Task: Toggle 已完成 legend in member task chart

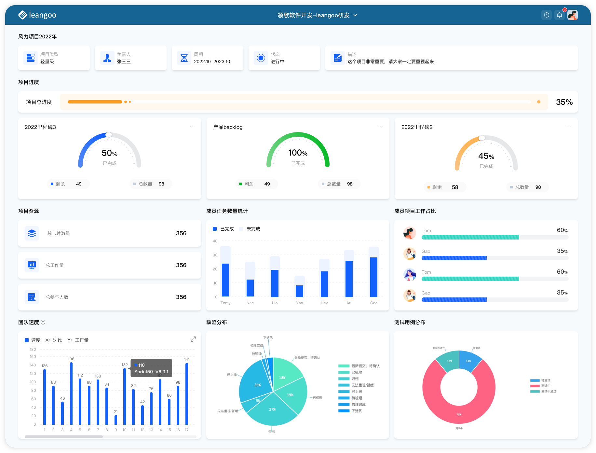Action: coord(223,229)
